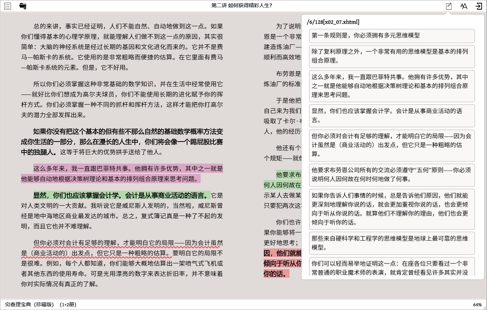
Task: Open the library folder icon
Action: pyautogui.click(x=23, y=6)
